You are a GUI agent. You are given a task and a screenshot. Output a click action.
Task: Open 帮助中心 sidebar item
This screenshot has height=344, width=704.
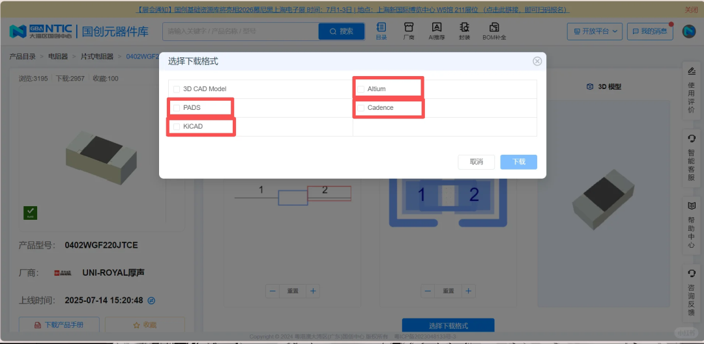point(691,225)
